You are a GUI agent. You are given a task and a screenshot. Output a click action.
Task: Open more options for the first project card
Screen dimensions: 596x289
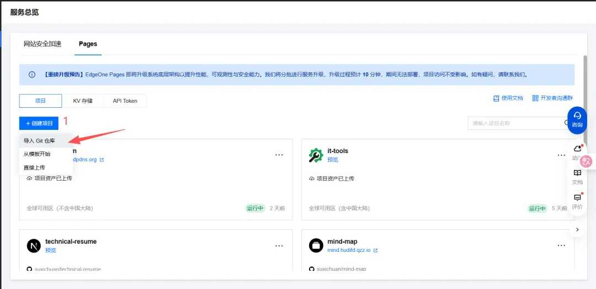[x=279, y=155]
